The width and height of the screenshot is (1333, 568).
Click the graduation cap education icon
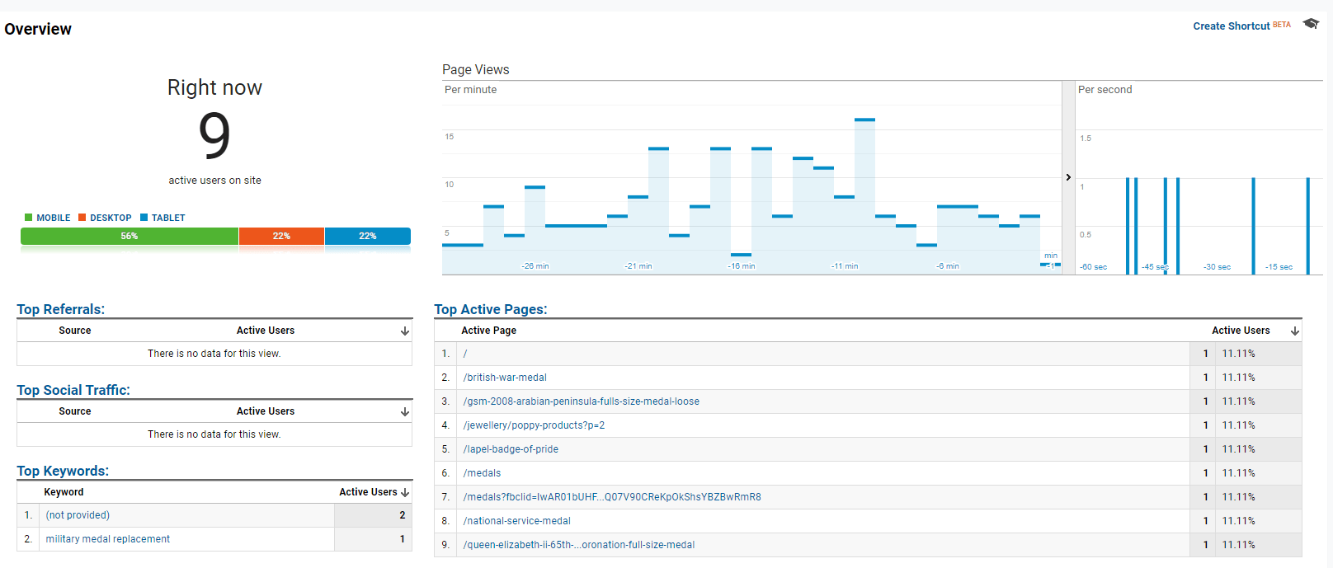tap(1311, 24)
